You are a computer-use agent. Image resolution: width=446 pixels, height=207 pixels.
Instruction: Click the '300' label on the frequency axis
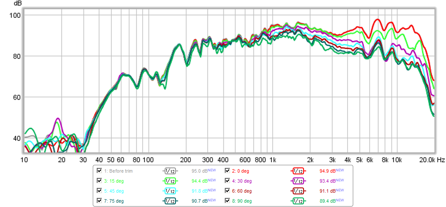(x=208, y=160)
